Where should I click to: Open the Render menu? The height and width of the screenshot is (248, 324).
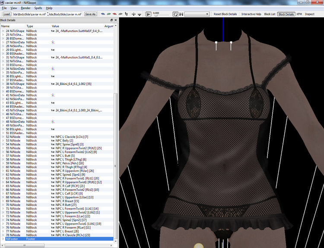(25, 8)
